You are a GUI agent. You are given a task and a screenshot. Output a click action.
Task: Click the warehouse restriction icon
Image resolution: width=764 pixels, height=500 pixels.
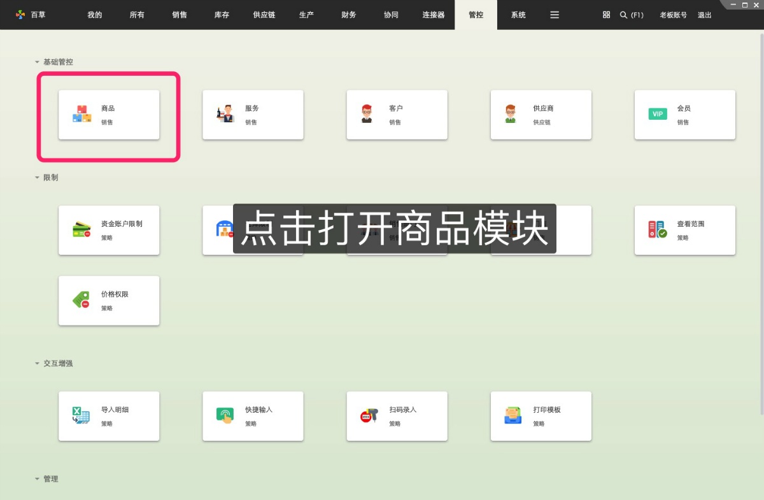coord(225,229)
